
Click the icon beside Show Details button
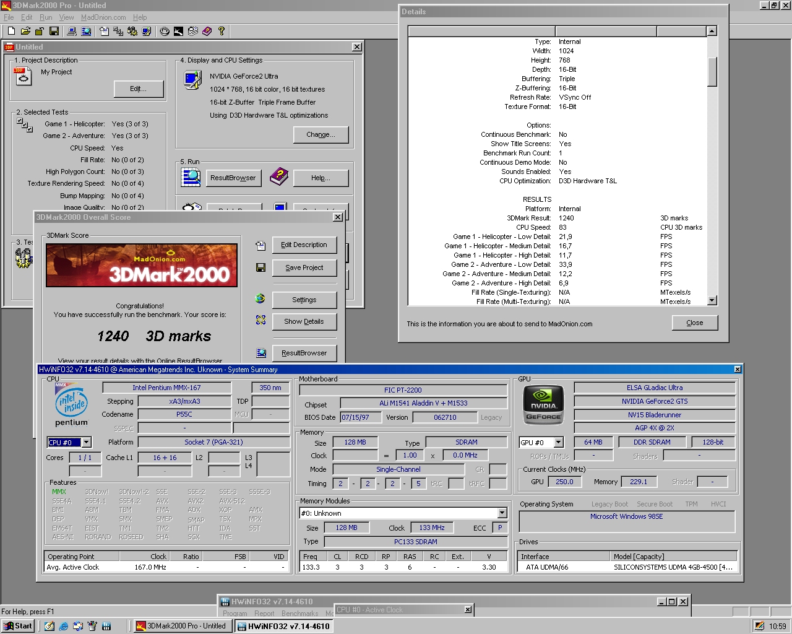pyautogui.click(x=260, y=320)
